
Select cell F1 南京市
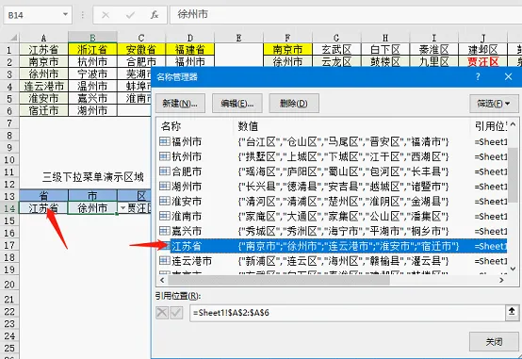click(x=287, y=49)
